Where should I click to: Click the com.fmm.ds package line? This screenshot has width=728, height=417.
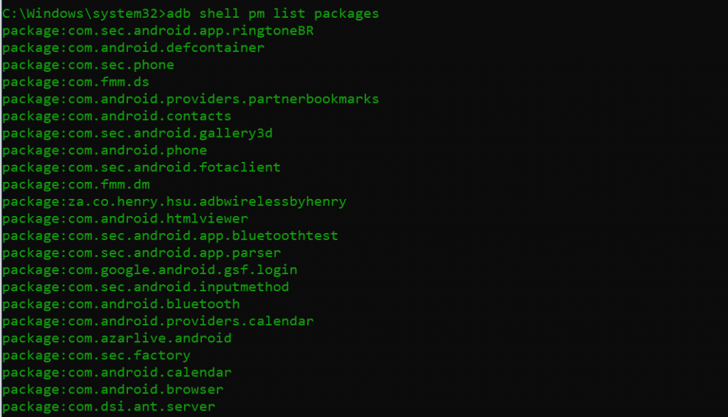(x=75, y=82)
